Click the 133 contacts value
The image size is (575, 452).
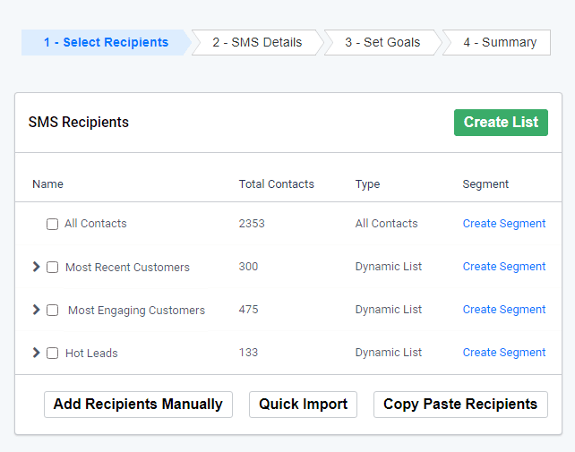[248, 353]
